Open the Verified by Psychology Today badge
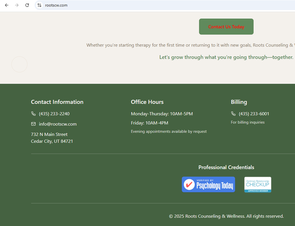The image size is (295, 226). tap(208, 184)
